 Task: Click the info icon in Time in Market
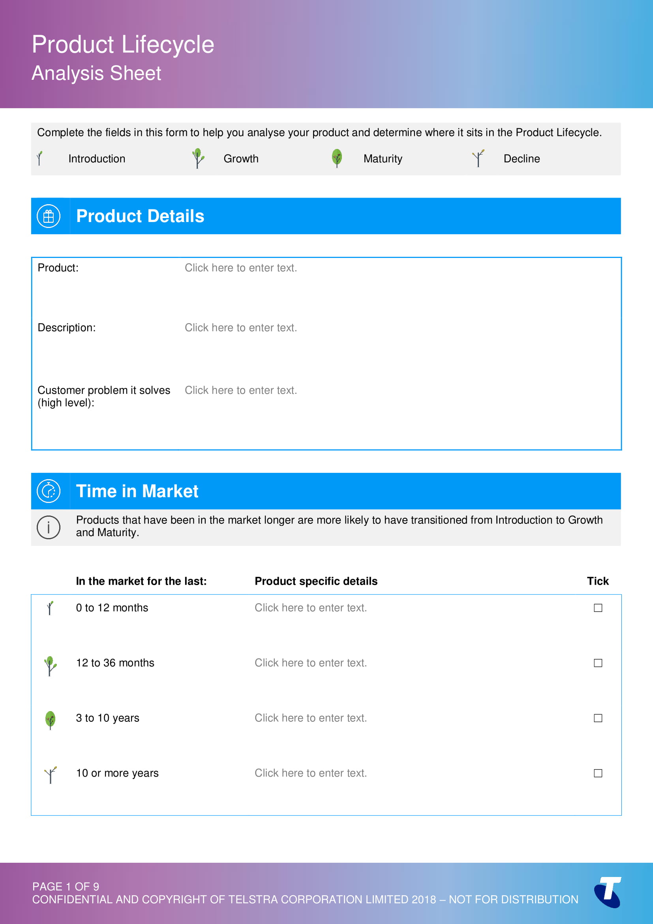(x=49, y=527)
